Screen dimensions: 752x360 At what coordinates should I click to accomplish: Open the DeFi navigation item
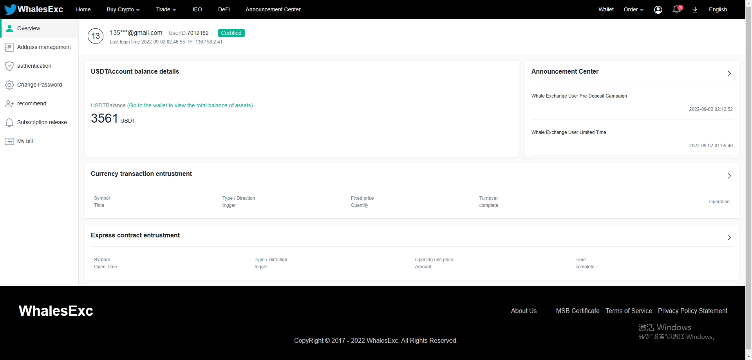click(224, 9)
